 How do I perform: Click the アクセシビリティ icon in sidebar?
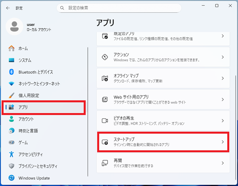click(x=11, y=155)
